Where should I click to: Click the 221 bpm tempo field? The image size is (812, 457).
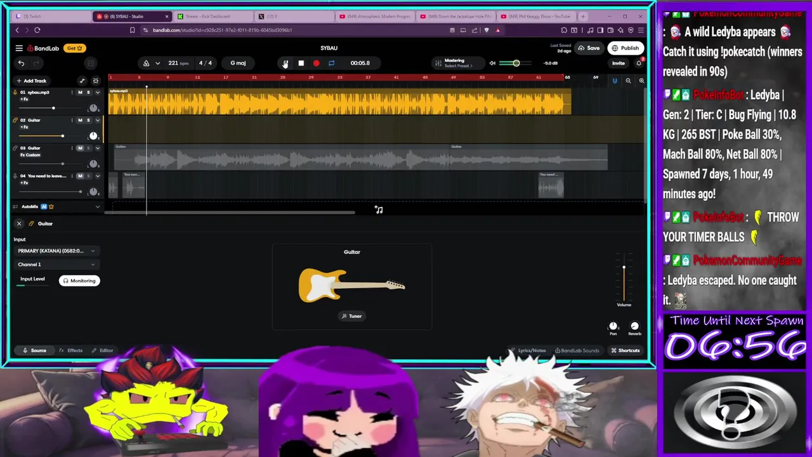(178, 63)
